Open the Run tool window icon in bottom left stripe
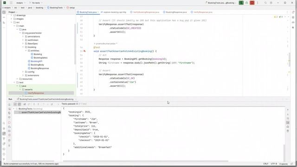297x167 pixels. tap(4, 134)
